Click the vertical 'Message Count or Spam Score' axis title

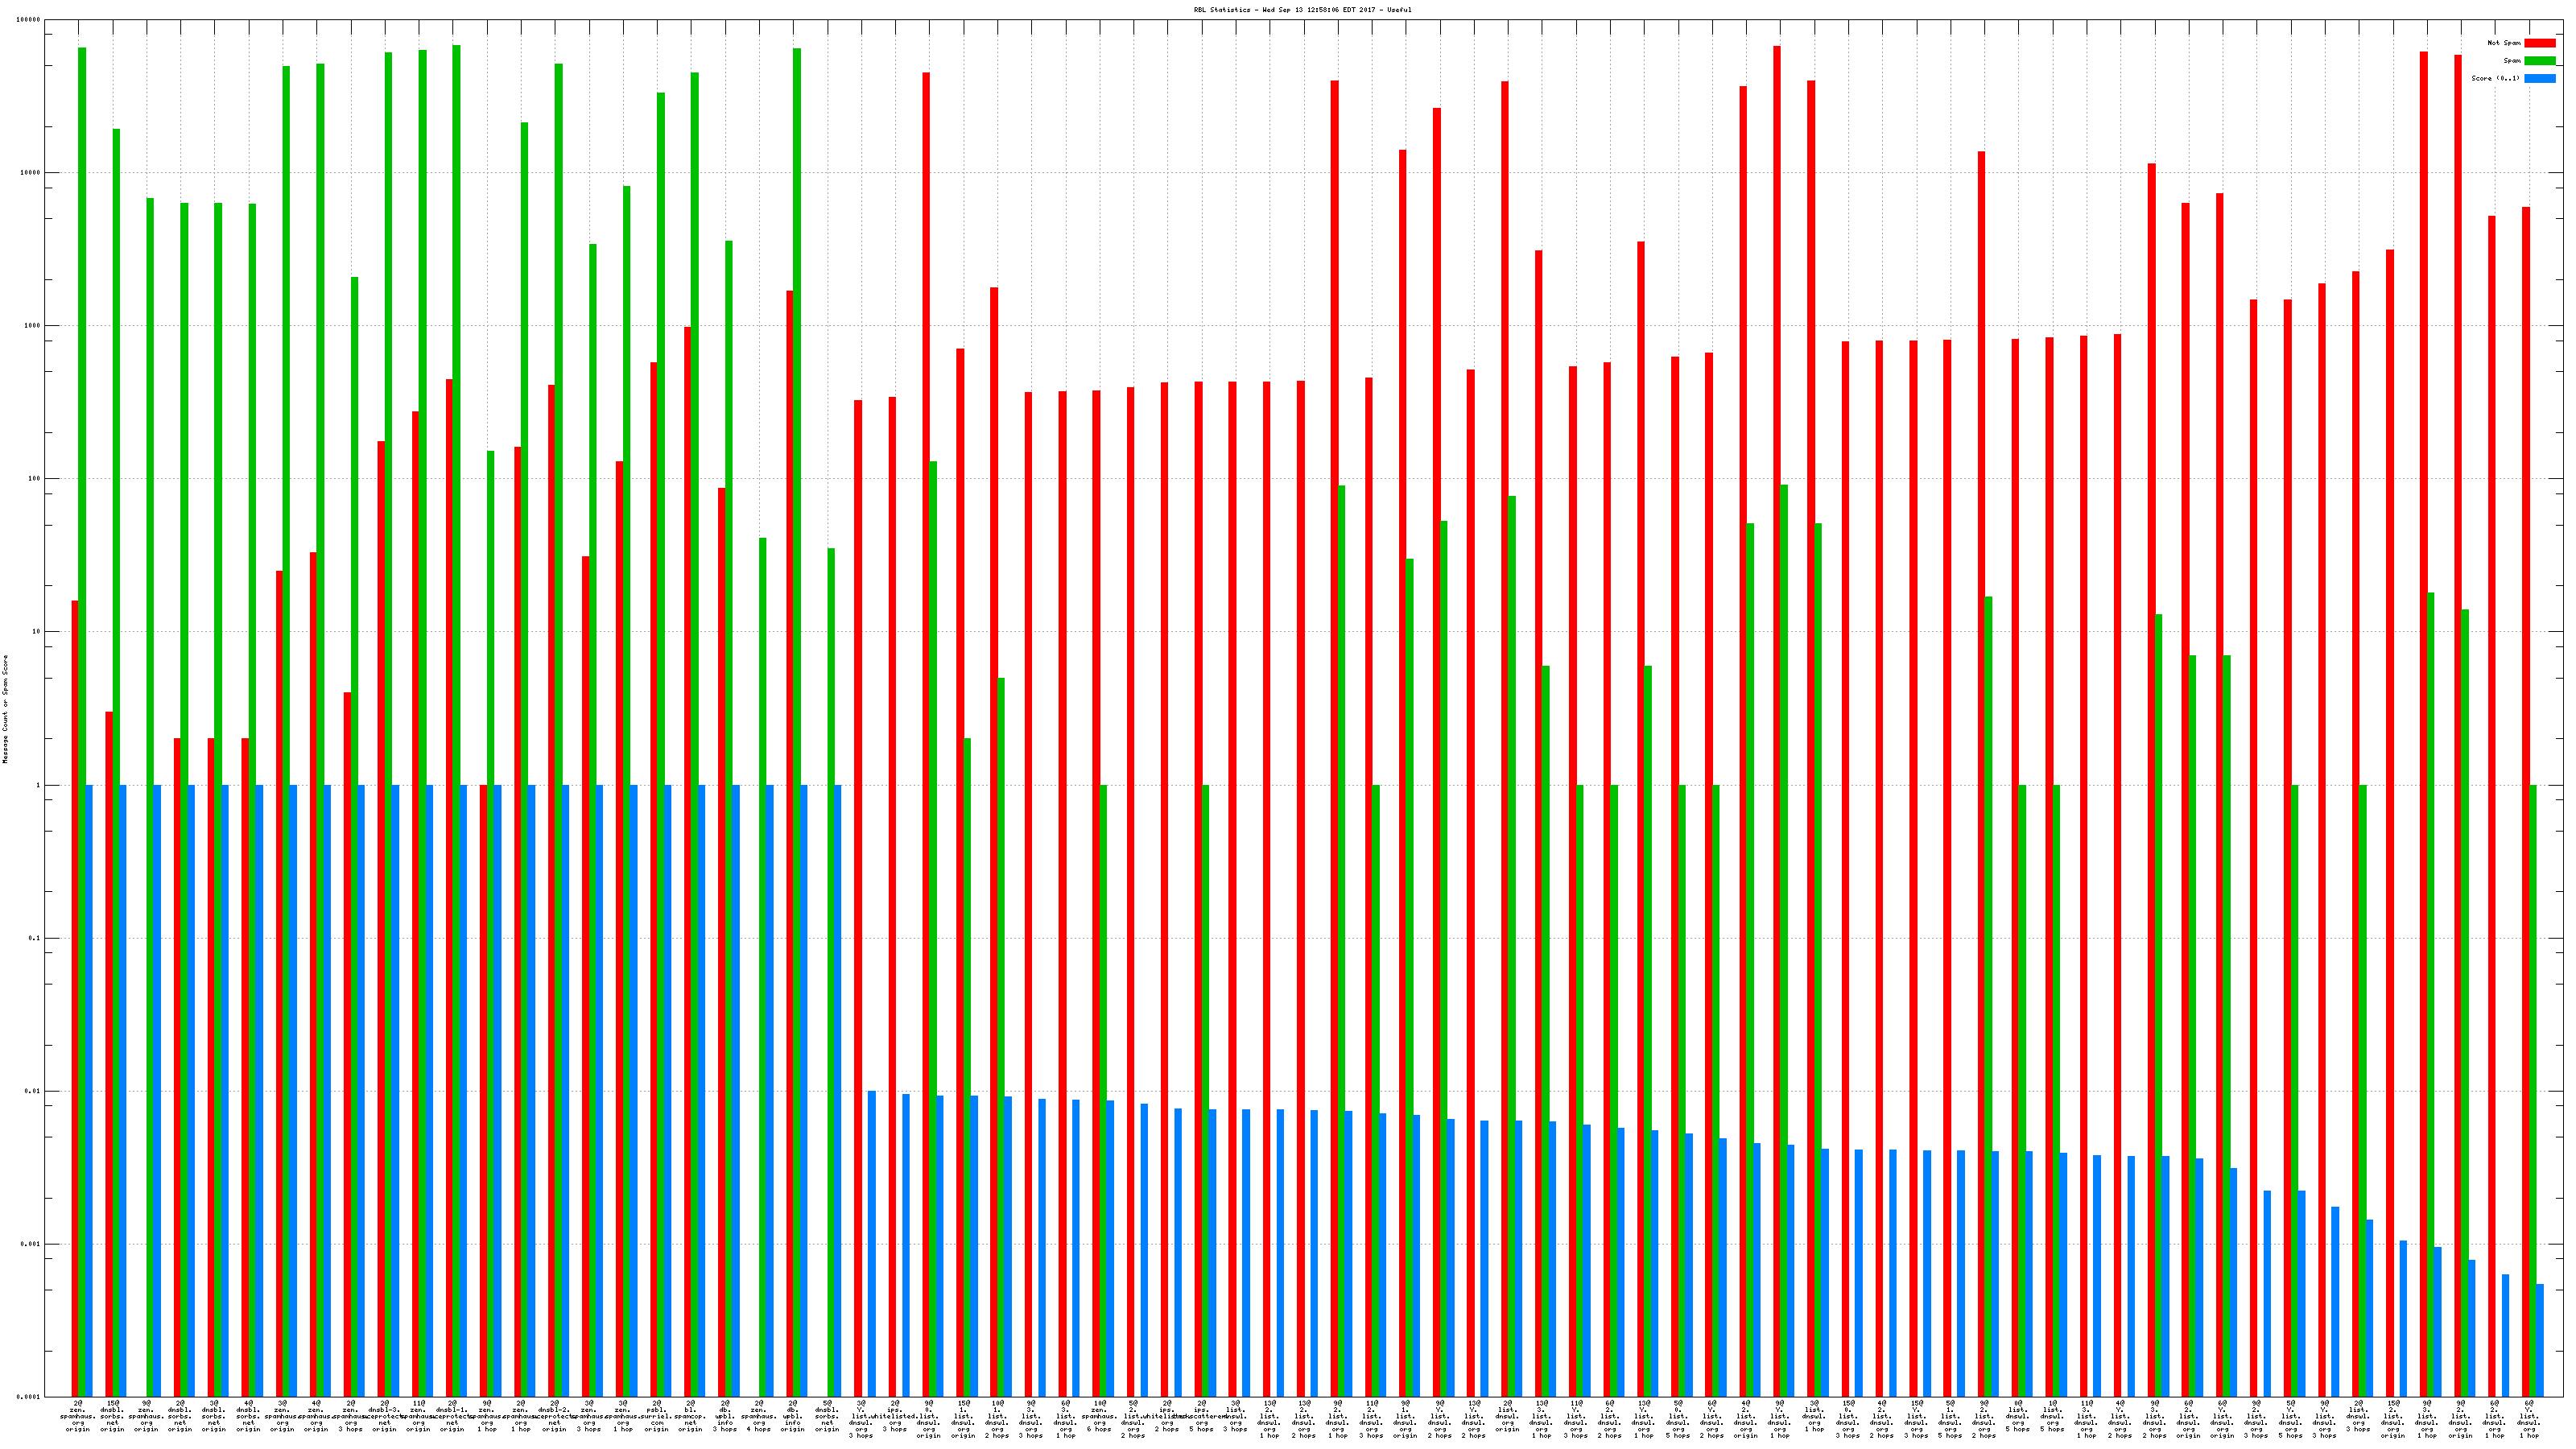pos(5,709)
